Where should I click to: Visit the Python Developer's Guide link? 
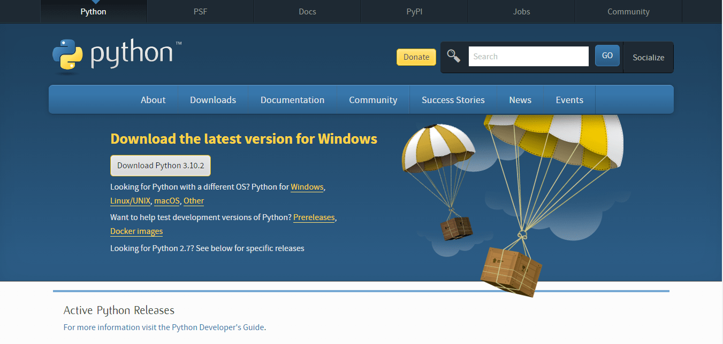218,327
